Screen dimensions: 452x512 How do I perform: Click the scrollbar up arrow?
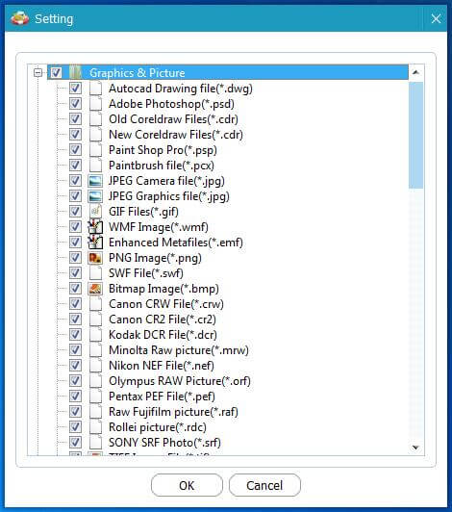click(x=415, y=72)
